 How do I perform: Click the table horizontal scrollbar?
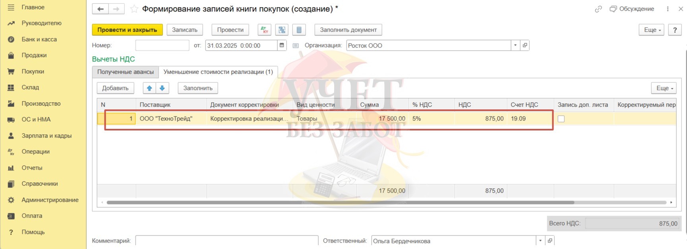(x=340, y=202)
